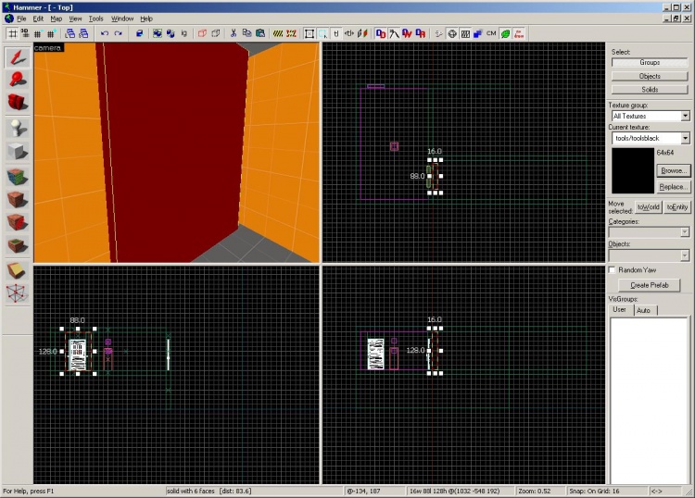
Task: Switch selection mode to Solids
Action: point(650,90)
